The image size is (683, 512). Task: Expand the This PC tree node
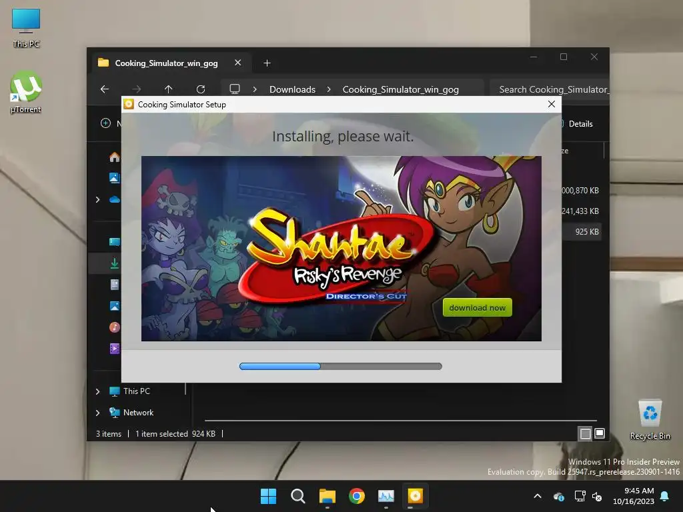97,391
